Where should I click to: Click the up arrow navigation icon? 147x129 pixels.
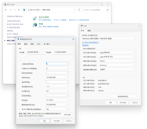19,10
